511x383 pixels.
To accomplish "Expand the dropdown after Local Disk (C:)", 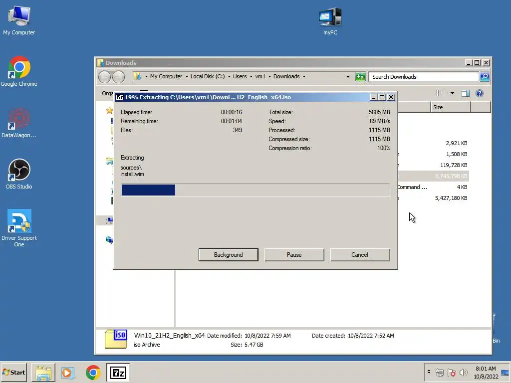I will (229, 77).
